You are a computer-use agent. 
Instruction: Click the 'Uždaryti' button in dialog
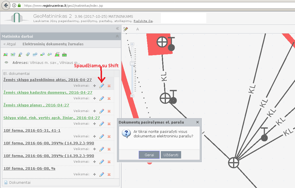pos(171,155)
